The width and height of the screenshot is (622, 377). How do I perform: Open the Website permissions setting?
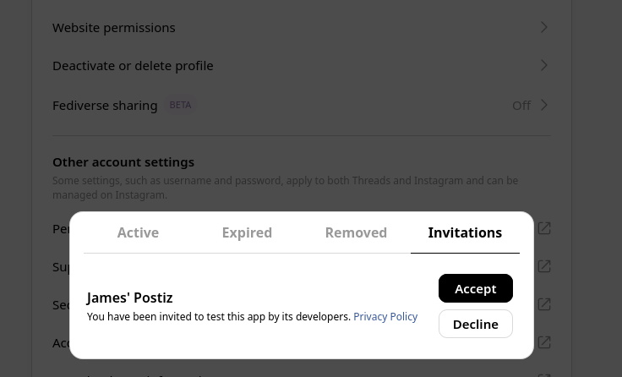tap(114, 27)
